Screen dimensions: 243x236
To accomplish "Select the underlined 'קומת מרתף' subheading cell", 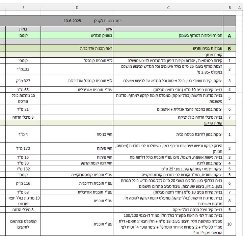I will [168, 55].
